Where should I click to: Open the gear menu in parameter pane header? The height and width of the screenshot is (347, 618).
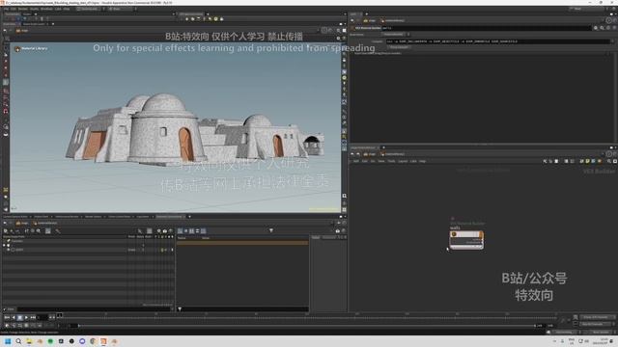coord(596,28)
